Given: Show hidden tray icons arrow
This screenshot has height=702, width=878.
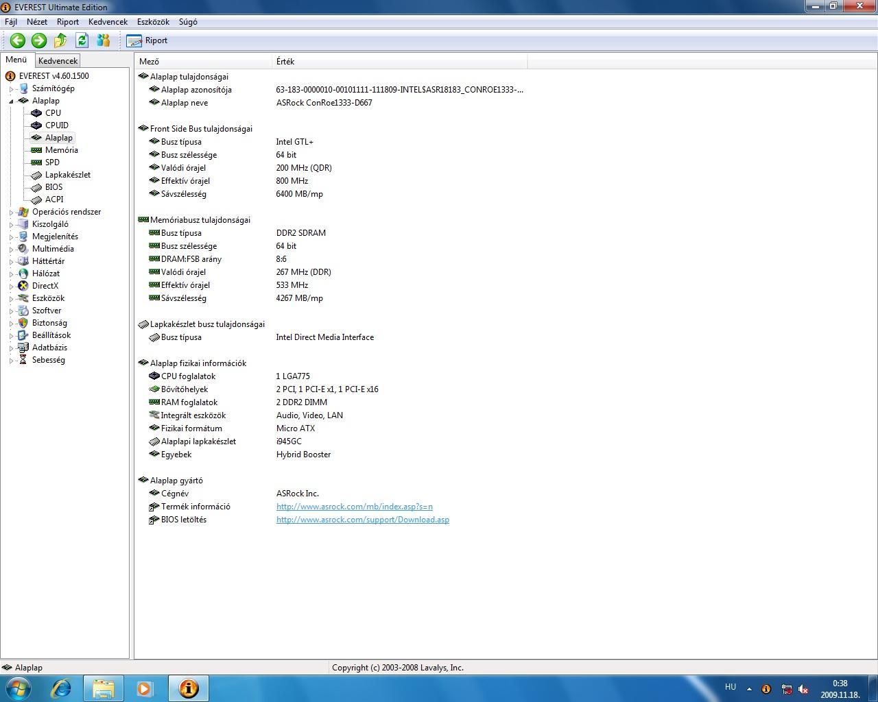Looking at the screenshot, I should pos(749,689).
